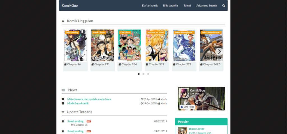Click the list icon beside Update Terbaru

click(63, 112)
